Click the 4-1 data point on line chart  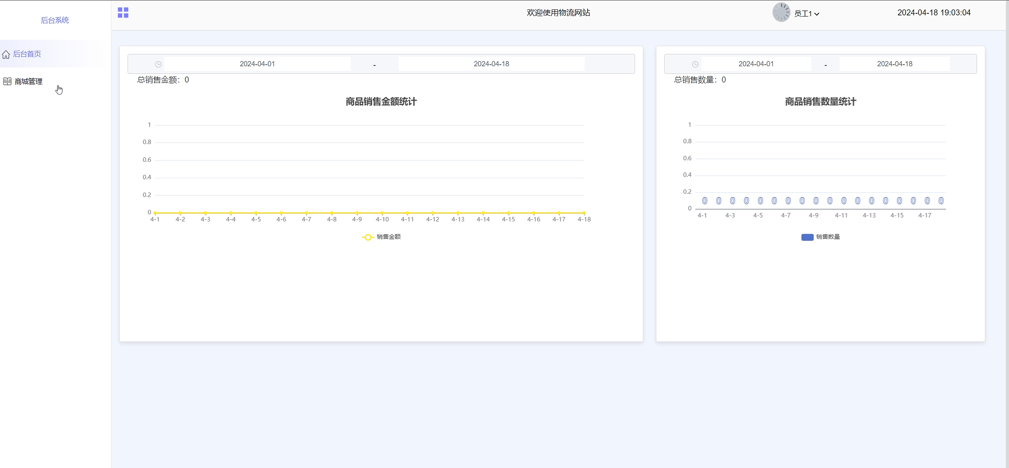[155, 213]
